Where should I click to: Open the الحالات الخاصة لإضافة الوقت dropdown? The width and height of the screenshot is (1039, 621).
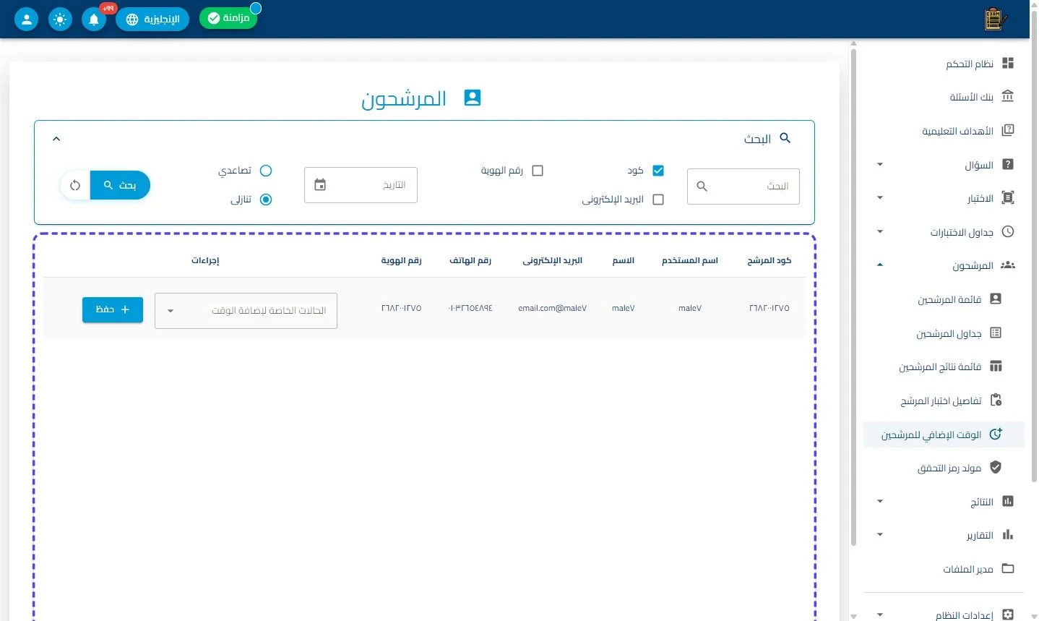tap(246, 311)
